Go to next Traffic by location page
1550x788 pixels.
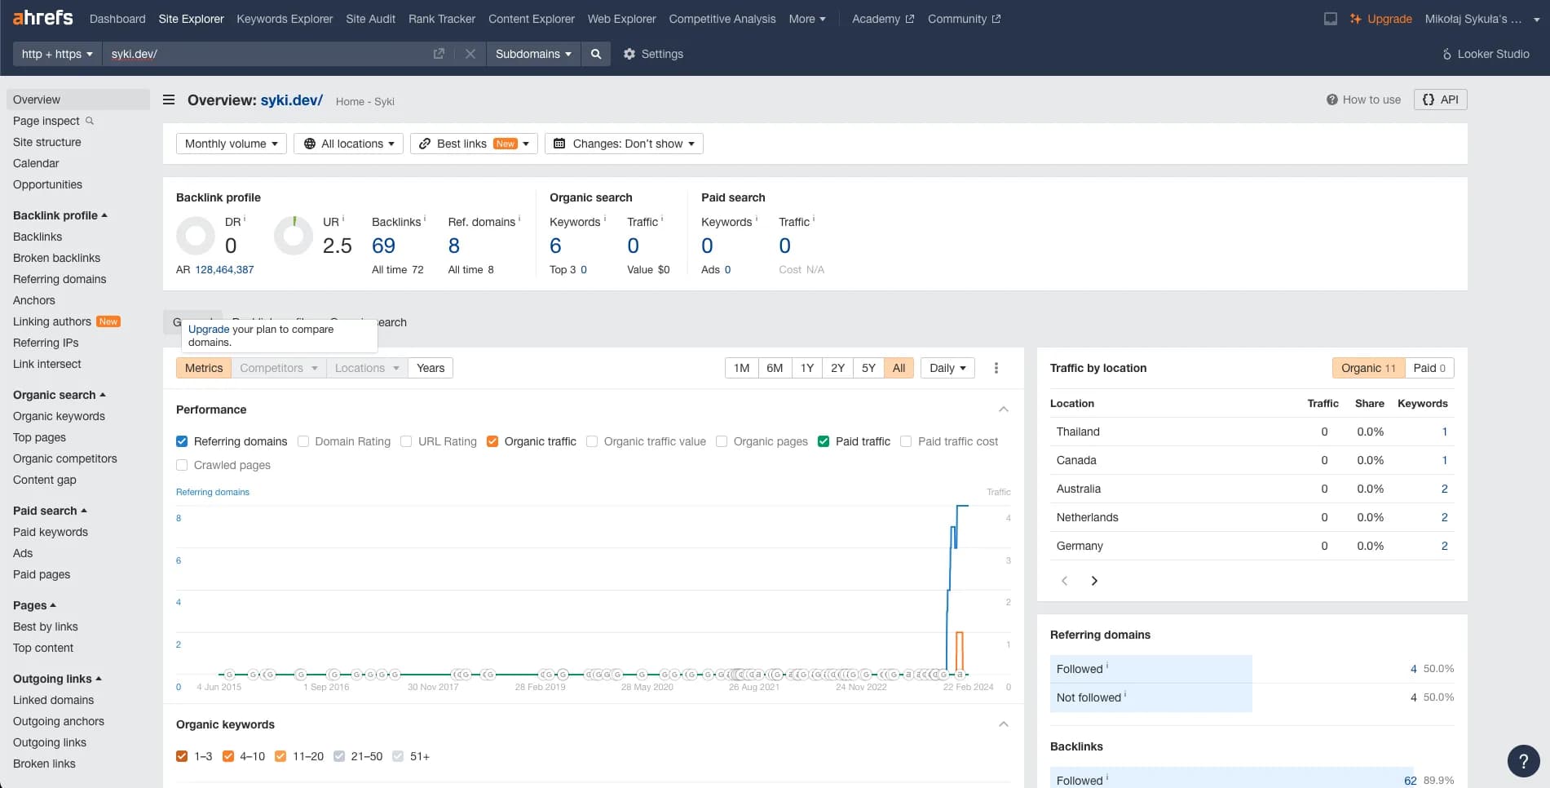pos(1094,581)
